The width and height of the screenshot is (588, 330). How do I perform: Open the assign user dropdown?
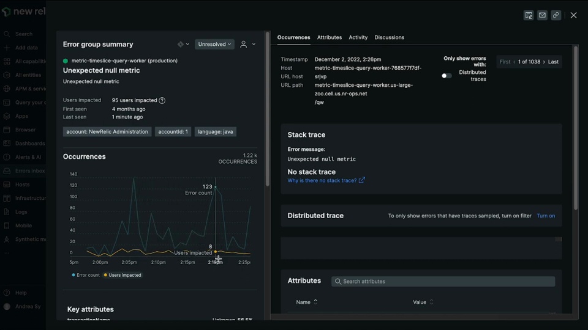pos(247,44)
